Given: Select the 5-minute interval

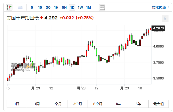Looking at the screenshot, I should click(32, 7).
